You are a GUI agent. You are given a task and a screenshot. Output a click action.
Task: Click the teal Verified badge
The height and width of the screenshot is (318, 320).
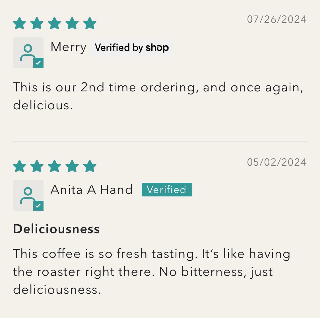[167, 190]
